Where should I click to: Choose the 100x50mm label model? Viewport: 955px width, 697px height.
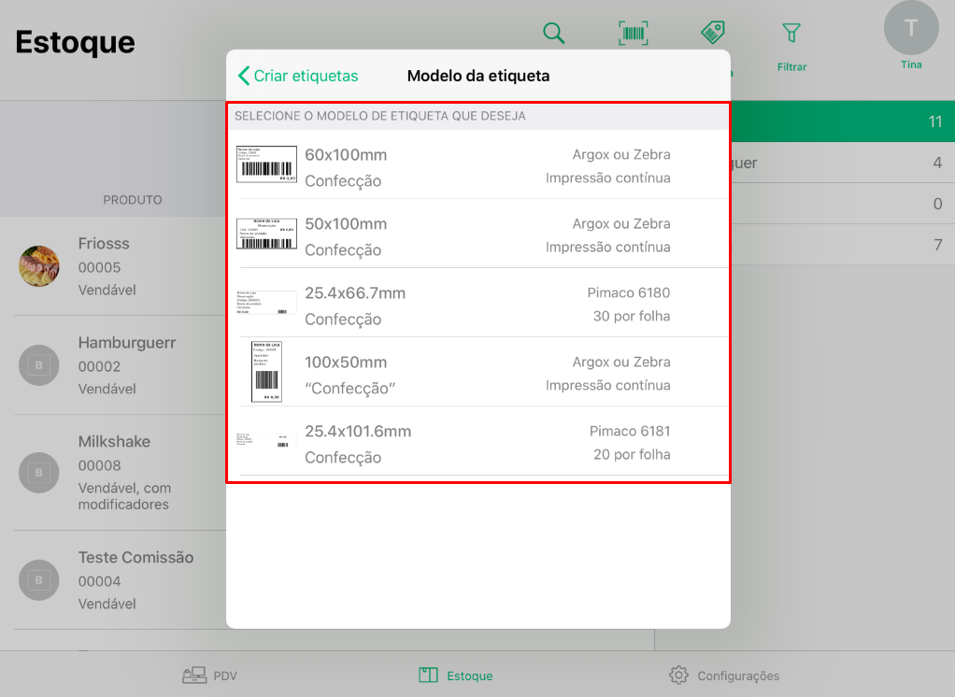pos(478,372)
